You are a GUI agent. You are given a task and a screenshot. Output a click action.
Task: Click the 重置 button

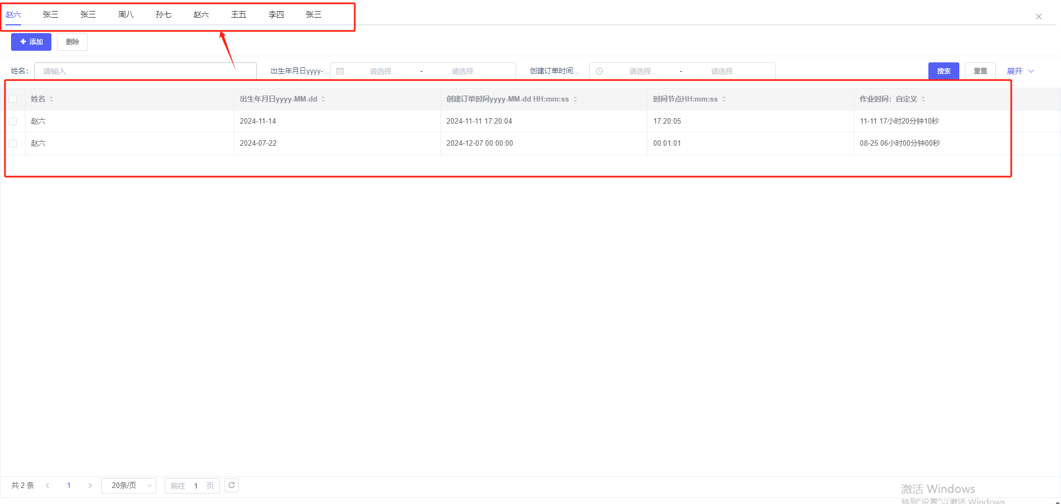tap(980, 71)
